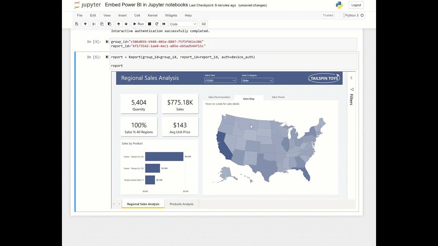Click the Python 3 kernel name
This screenshot has height=246, width=438.
click(x=352, y=15)
